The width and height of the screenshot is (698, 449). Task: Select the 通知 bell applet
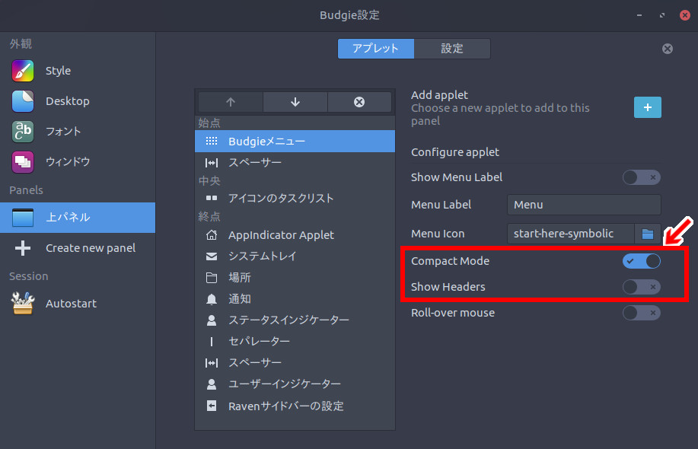tap(295, 299)
